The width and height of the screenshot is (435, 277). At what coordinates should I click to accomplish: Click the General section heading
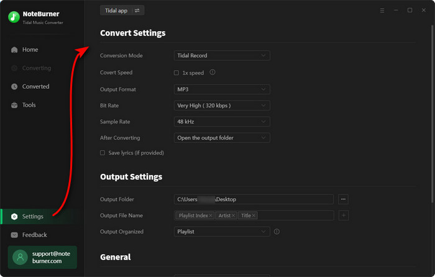(x=116, y=257)
